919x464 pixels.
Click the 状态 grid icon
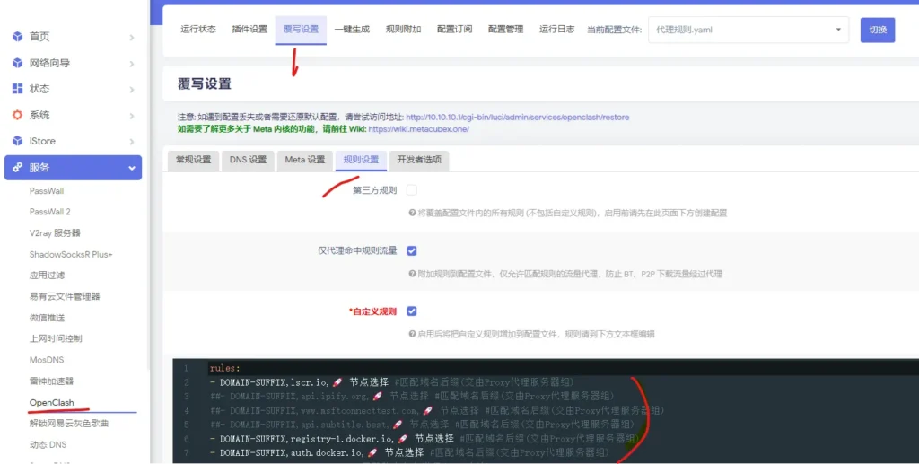pos(18,89)
